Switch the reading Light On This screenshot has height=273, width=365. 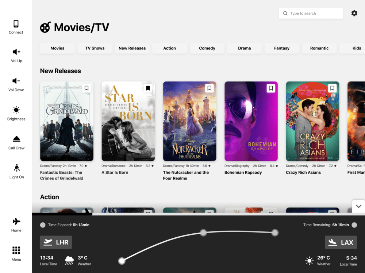tap(16, 168)
